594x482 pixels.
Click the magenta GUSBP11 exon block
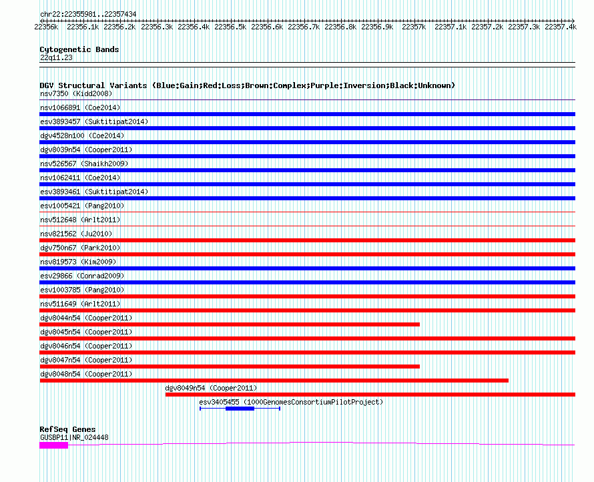point(54,445)
